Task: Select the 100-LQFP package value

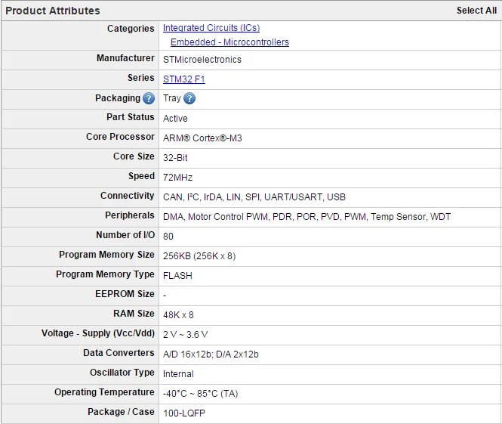Action: coord(183,413)
